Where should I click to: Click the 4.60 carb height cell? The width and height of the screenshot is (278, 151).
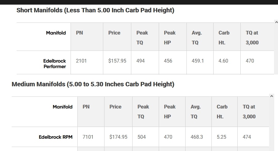coord(227,62)
